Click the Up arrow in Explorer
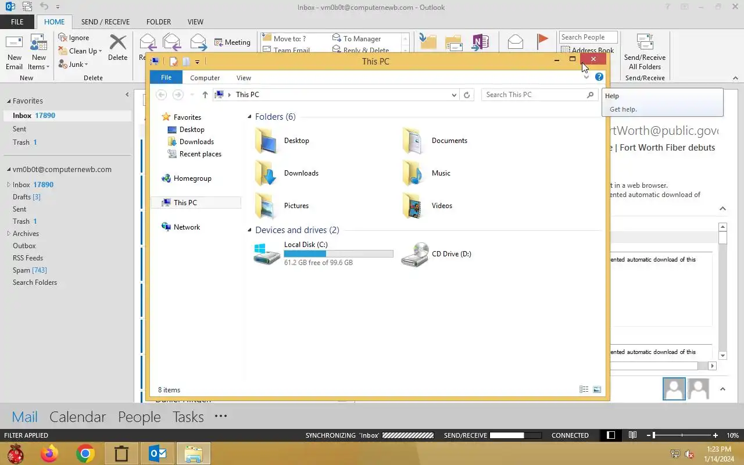This screenshot has width=744, height=465. pyautogui.click(x=205, y=95)
